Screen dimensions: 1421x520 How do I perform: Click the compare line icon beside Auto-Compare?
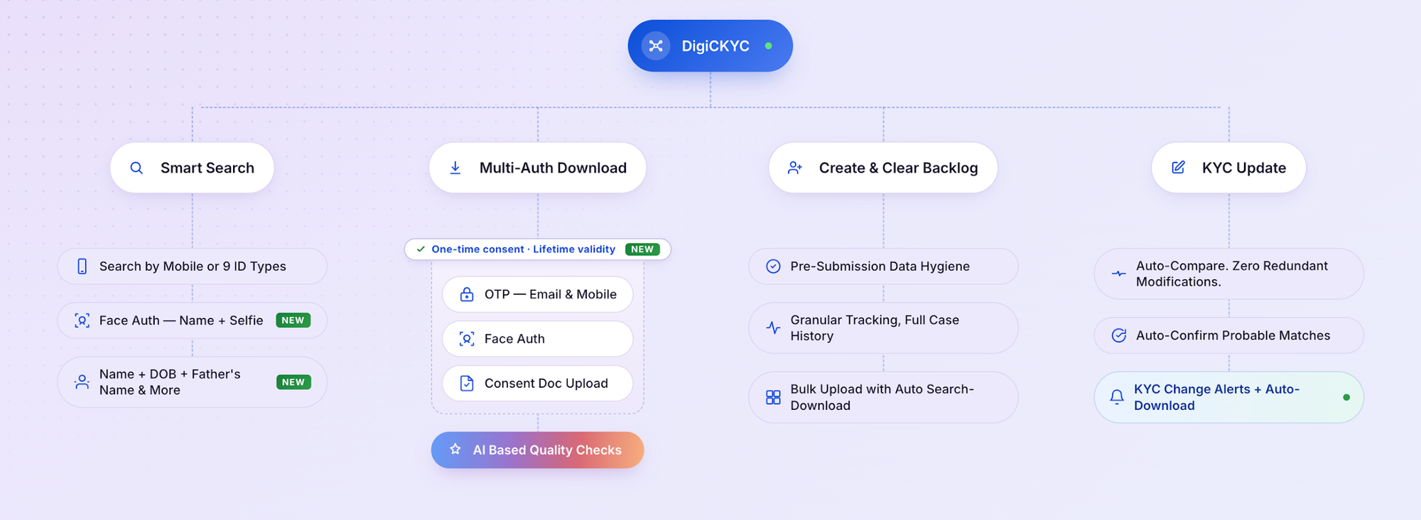[x=1119, y=273]
